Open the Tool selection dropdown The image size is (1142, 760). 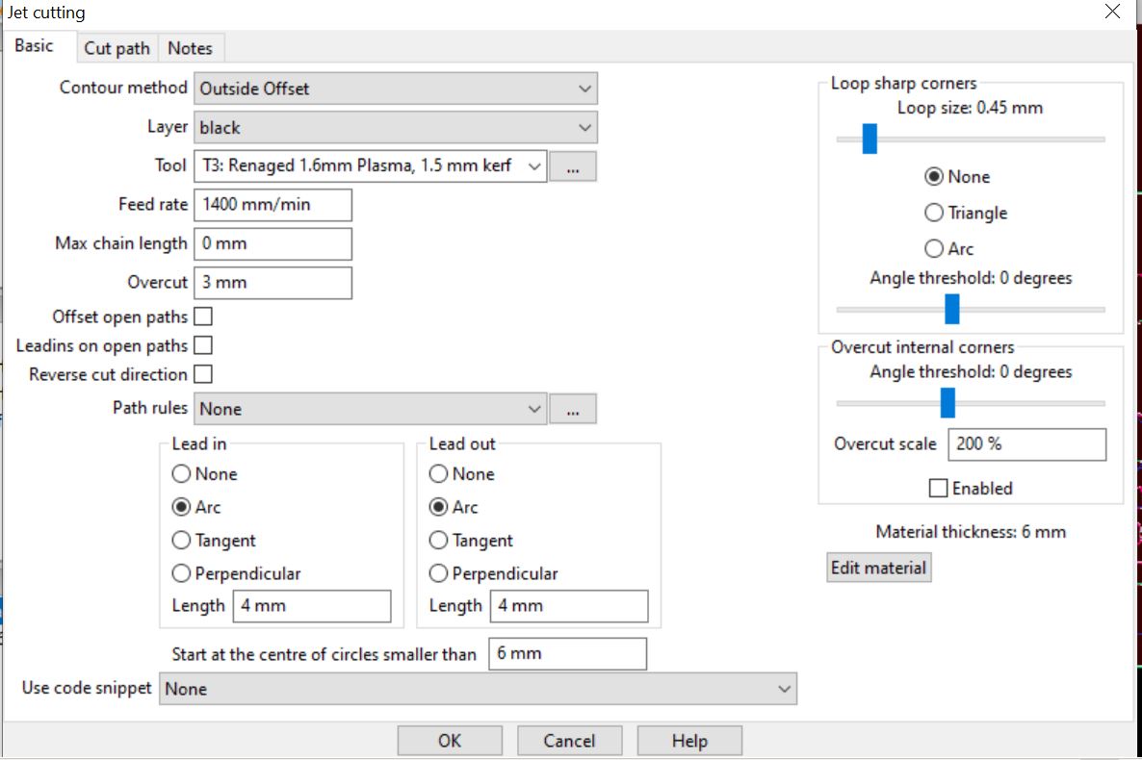[x=370, y=166]
